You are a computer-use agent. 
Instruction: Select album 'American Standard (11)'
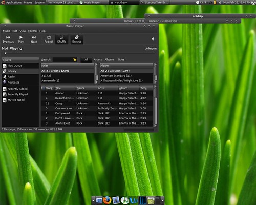pos(126,76)
